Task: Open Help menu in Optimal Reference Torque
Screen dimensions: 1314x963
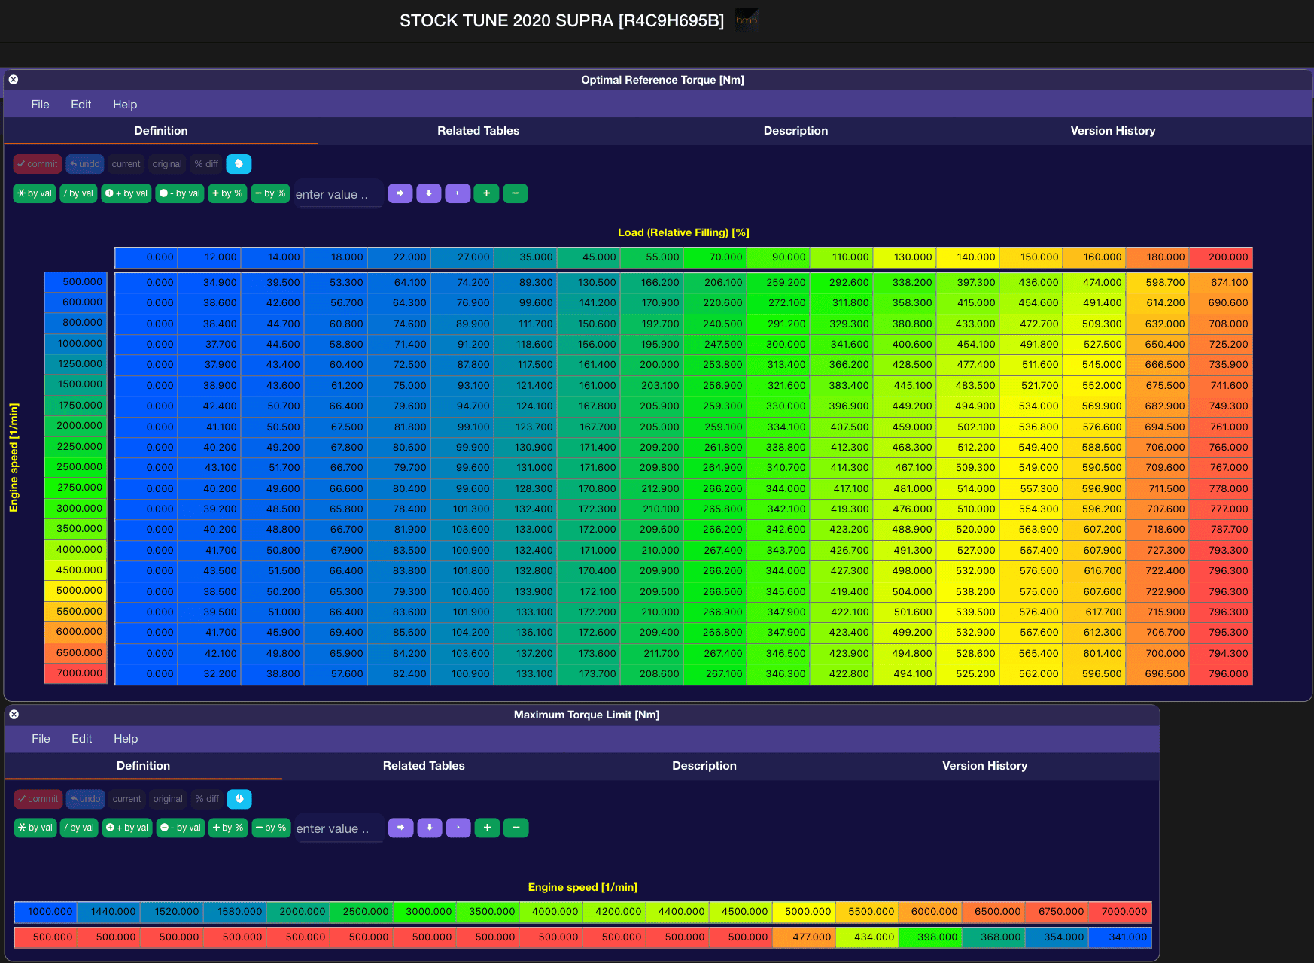Action: click(125, 105)
